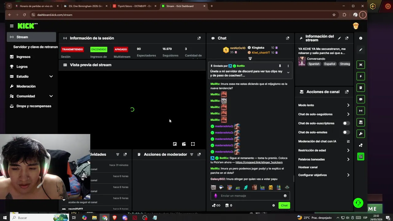The image size is (393, 221).
Task: Click the info icon in right toolbar
Action: [361, 38]
